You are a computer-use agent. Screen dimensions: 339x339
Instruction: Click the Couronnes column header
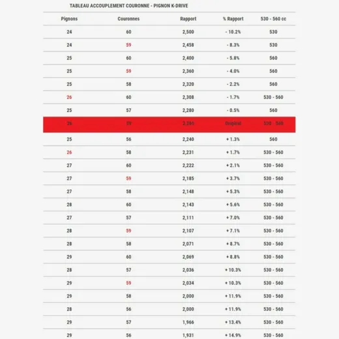click(x=128, y=19)
